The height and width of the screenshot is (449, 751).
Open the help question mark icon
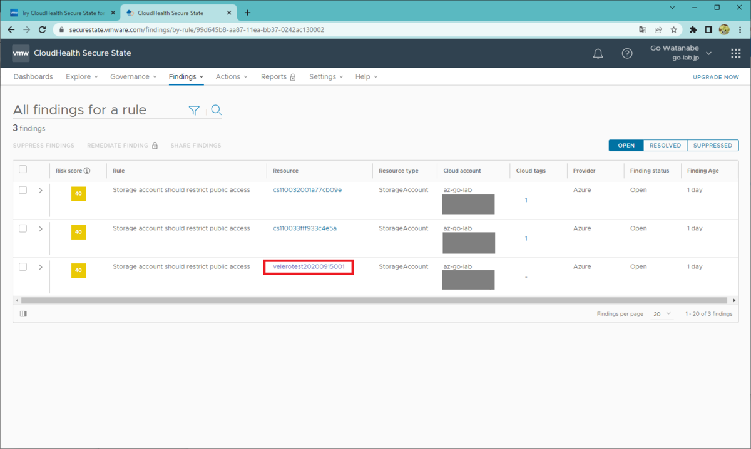627,54
